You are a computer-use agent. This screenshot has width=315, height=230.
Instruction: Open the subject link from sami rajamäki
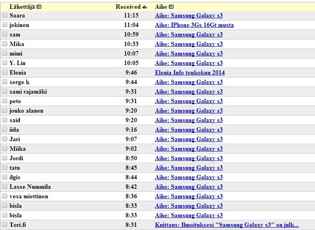[x=189, y=92]
